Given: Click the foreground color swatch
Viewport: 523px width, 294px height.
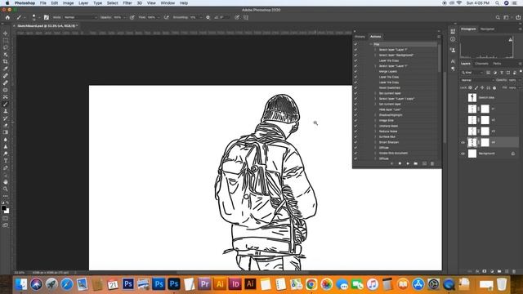Looking at the screenshot, I should pos(3,208).
